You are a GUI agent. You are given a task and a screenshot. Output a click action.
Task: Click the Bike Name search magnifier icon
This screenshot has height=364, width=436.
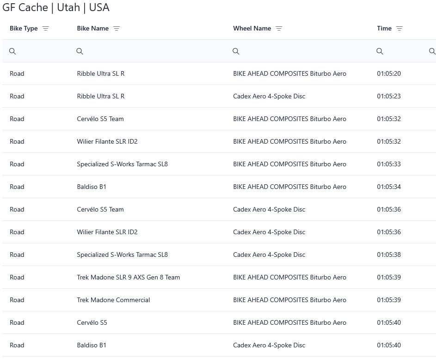(80, 51)
